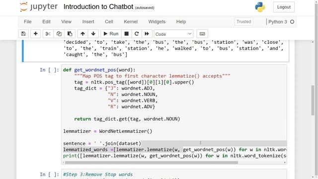
Task: Click the Python logo icon
Action: (x=260, y=7)
